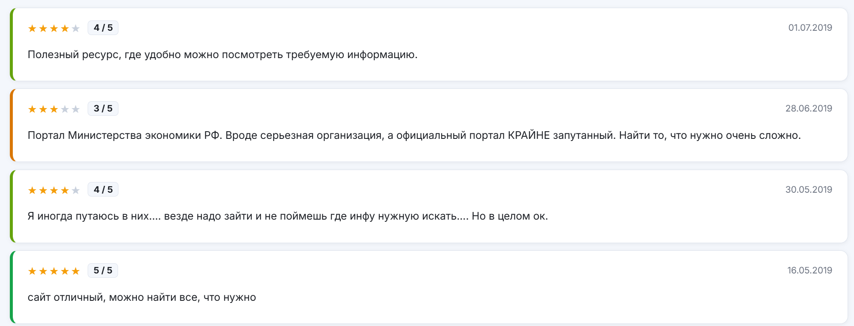Click the grey fifth star in the 30.05.2019 review

pos(76,190)
